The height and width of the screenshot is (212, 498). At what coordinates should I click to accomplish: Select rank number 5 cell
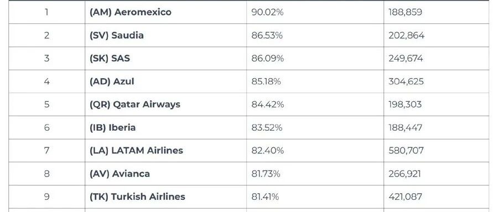pyautogui.click(x=46, y=105)
